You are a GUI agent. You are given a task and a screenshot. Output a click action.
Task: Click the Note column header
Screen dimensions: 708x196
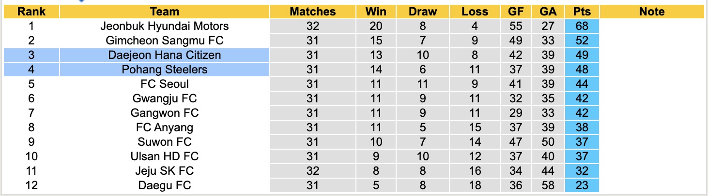point(651,12)
